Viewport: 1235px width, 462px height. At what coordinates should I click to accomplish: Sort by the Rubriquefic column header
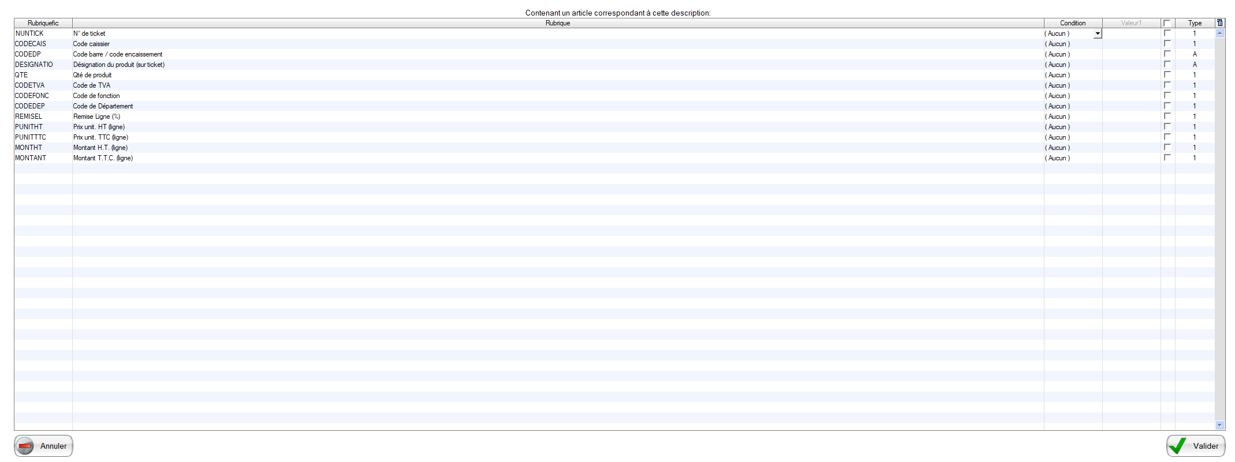click(43, 23)
